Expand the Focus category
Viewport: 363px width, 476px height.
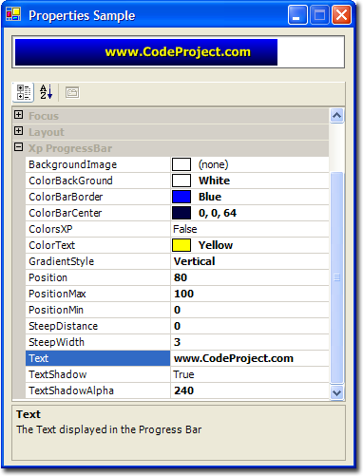(19, 115)
